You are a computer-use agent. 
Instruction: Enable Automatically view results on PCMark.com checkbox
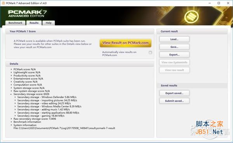tap(150, 52)
